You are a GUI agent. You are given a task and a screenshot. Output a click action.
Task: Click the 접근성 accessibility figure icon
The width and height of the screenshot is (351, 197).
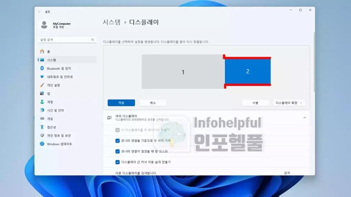(x=42, y=127)
